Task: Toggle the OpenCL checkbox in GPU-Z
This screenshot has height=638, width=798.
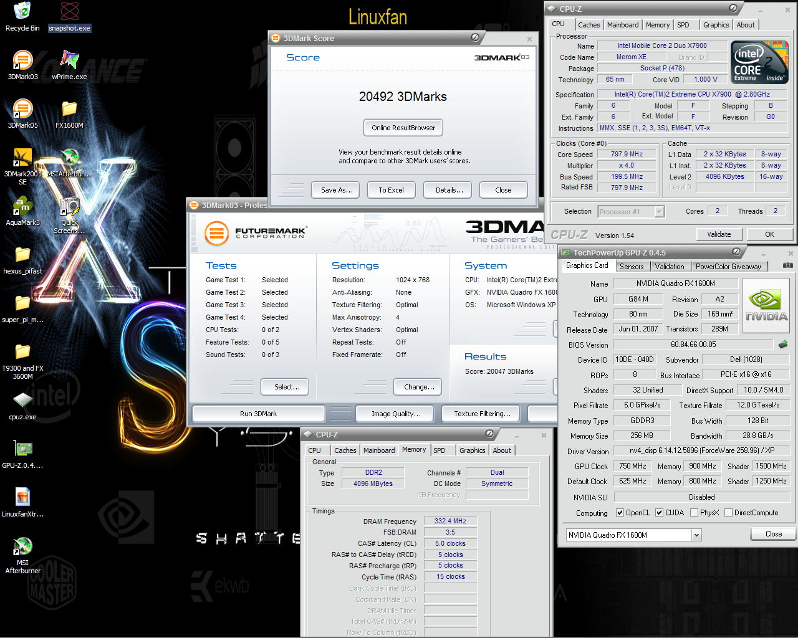Action: [620, 513]
